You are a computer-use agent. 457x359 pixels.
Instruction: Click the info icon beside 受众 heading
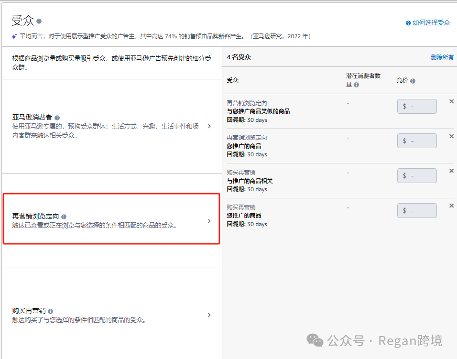tap(39, 21)
